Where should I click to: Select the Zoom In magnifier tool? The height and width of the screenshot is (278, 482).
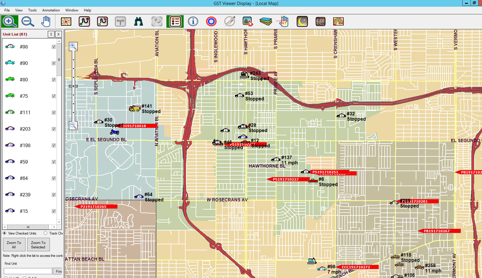click(x=9, y=21)
